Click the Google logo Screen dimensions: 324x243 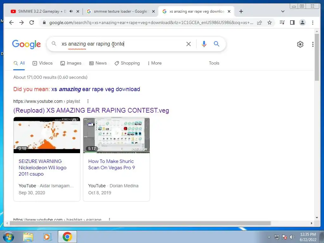click(x=27, y=44)
